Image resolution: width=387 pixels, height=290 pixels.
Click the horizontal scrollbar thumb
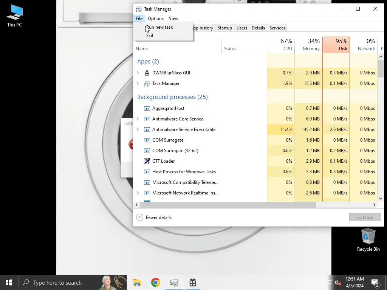[x=228, y=205]
